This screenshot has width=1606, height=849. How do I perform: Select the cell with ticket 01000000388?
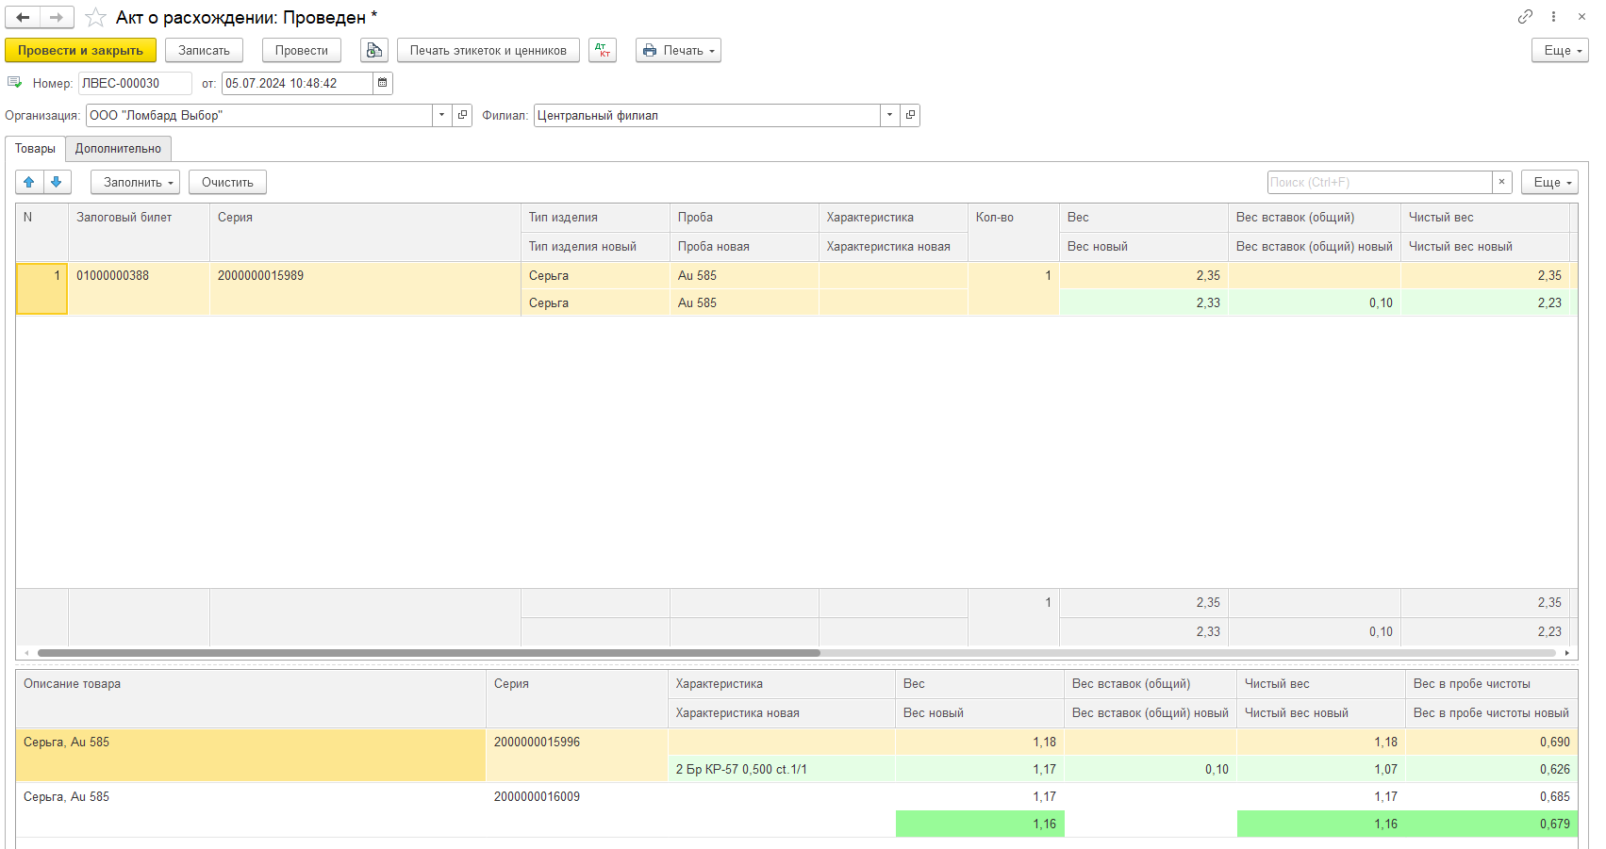point(139,288)
